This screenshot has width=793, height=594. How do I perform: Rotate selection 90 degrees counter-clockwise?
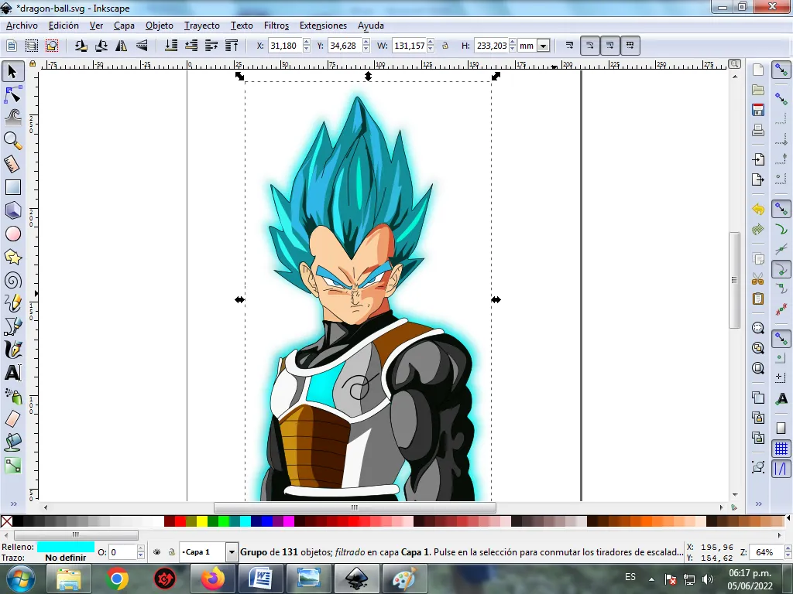click(81, 46)
